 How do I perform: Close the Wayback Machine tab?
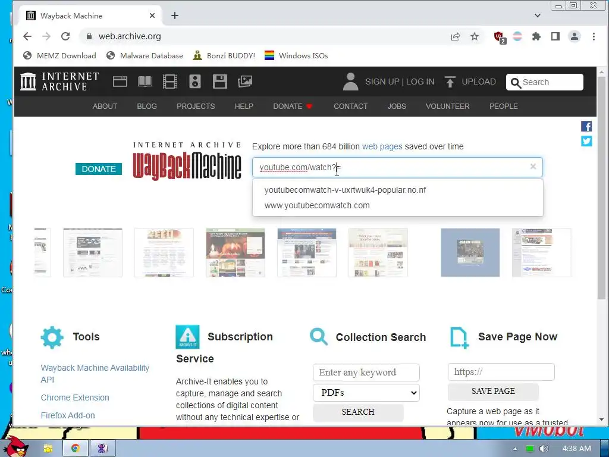point(152,15)
